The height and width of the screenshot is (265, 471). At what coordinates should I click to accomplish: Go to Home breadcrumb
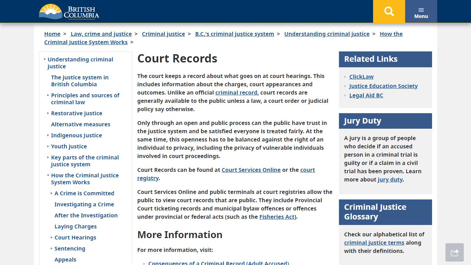point(52,34)
